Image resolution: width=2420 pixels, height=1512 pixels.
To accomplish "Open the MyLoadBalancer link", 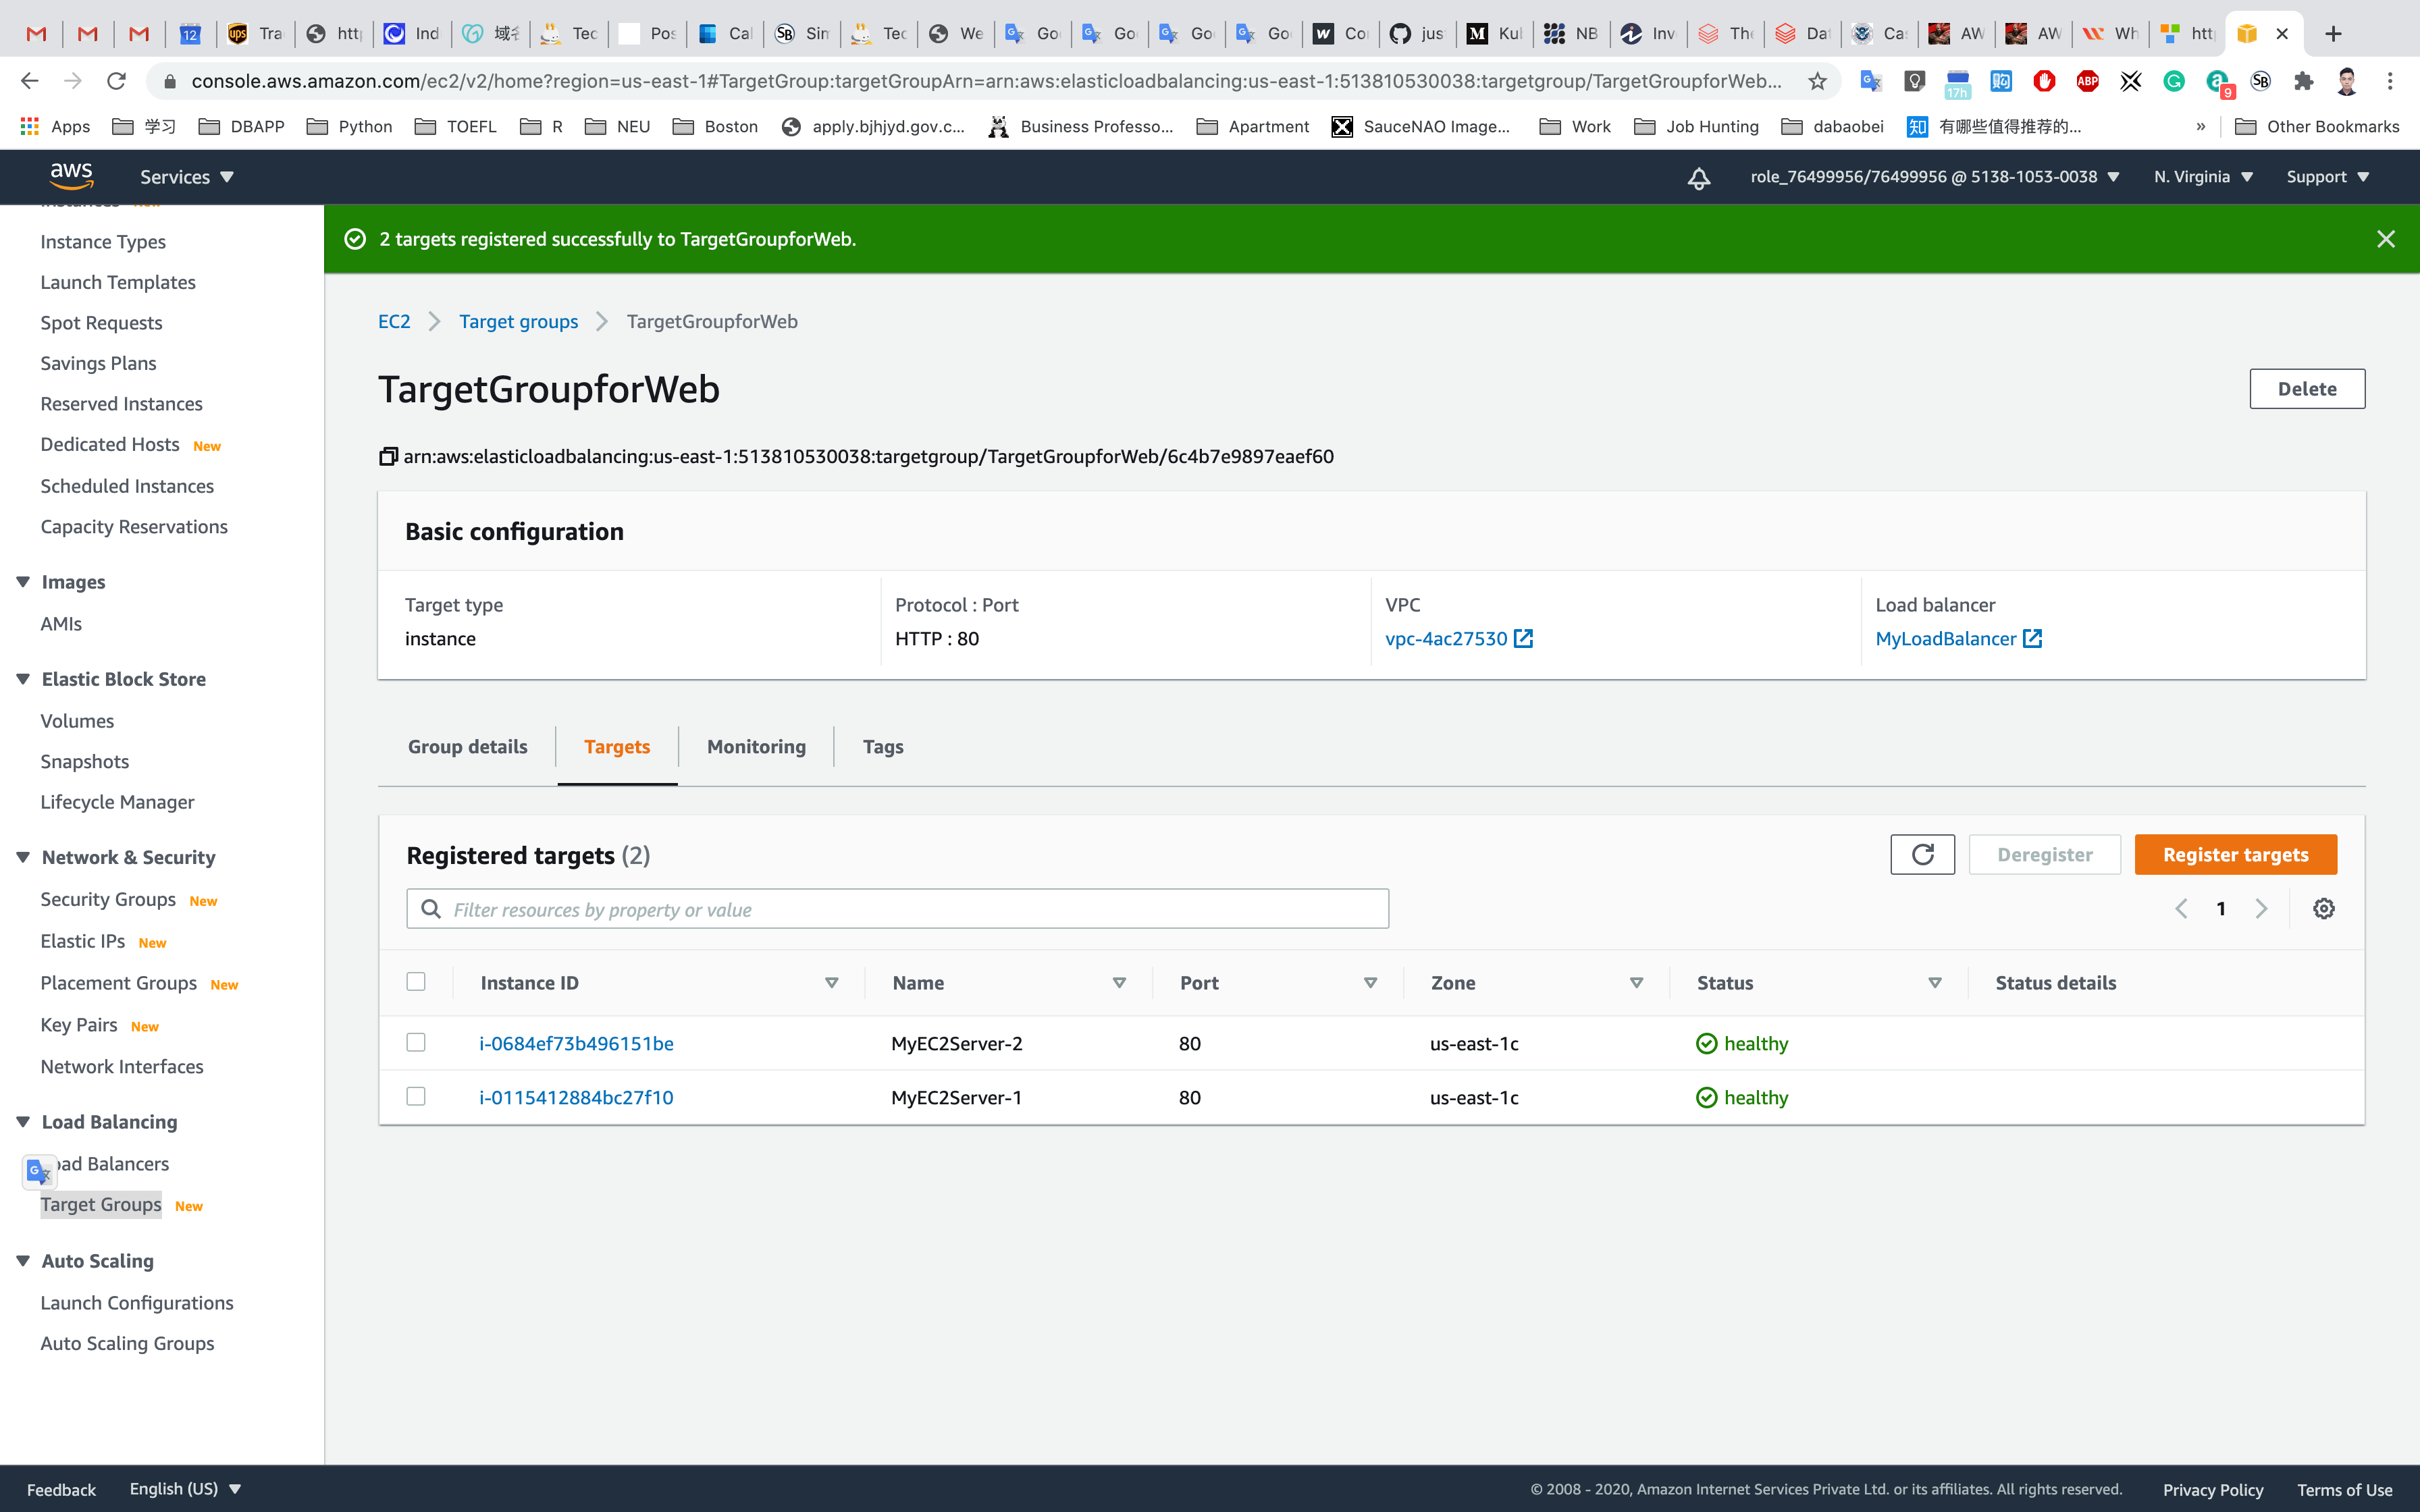I will 1945,639.
